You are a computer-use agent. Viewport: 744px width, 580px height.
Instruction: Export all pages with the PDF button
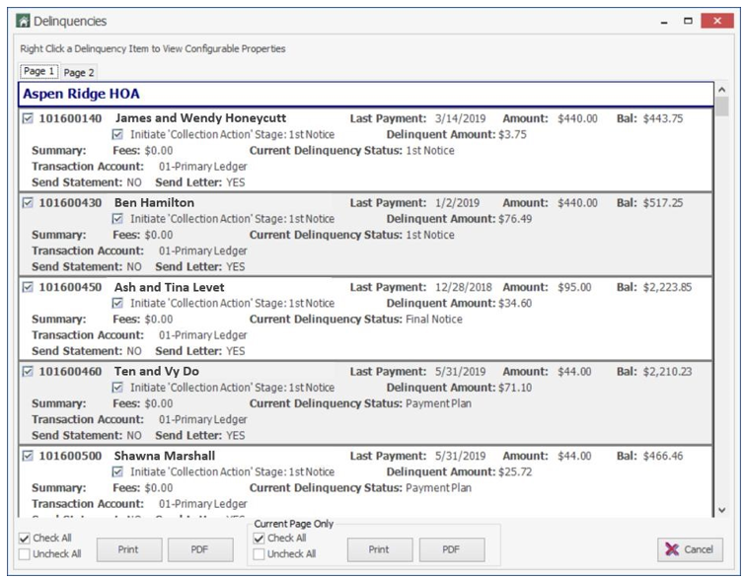[200, 549]
